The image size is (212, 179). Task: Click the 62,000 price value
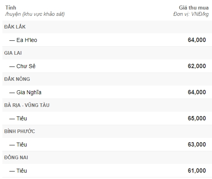[197, 66]
